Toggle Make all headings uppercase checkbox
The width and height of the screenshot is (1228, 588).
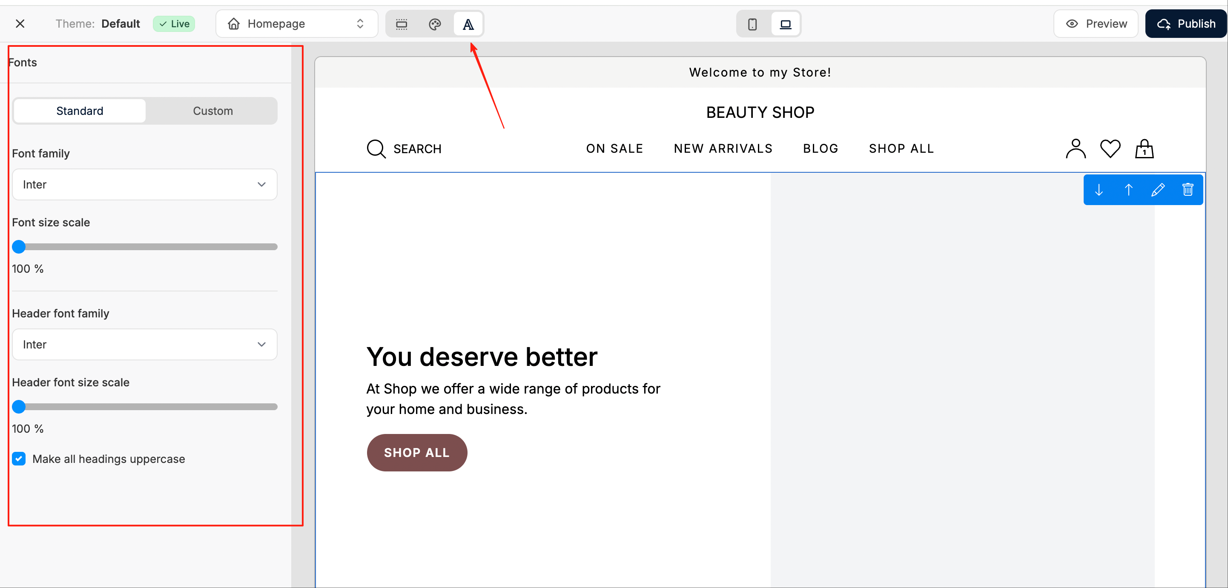(x=19, y=458)
